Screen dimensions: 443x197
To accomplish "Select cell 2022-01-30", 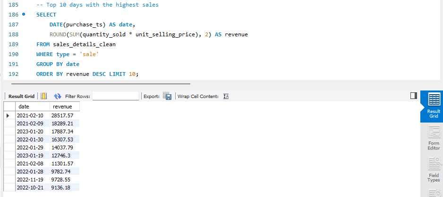I will pyautogui.click(x=33, y=139).
